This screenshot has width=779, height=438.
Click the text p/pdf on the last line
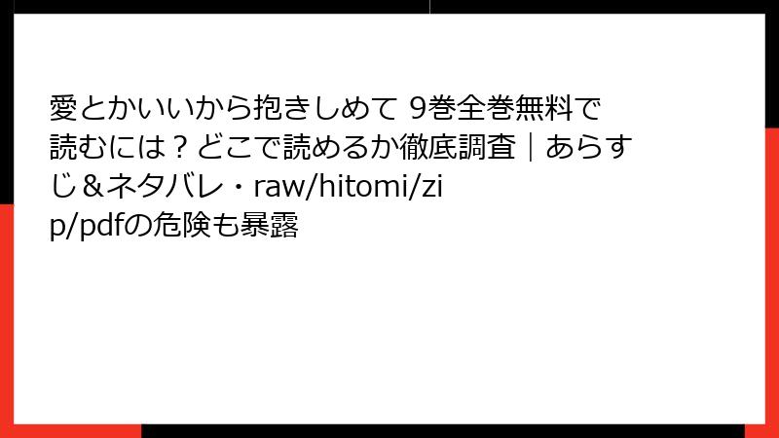tap(86, 226)
